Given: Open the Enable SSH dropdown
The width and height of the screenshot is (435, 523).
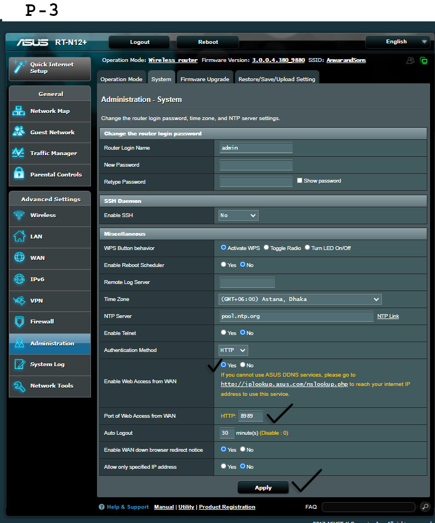Looking at the screenshot, I should pos(238,215).
